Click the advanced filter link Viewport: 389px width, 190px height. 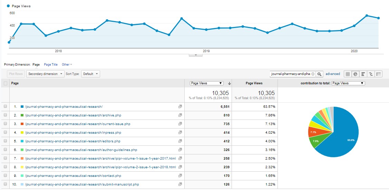pyautogui.click(x=332, y=74)
